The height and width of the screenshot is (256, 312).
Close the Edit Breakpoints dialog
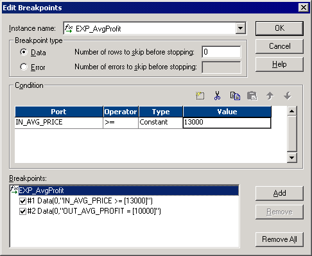coord(304,8)
